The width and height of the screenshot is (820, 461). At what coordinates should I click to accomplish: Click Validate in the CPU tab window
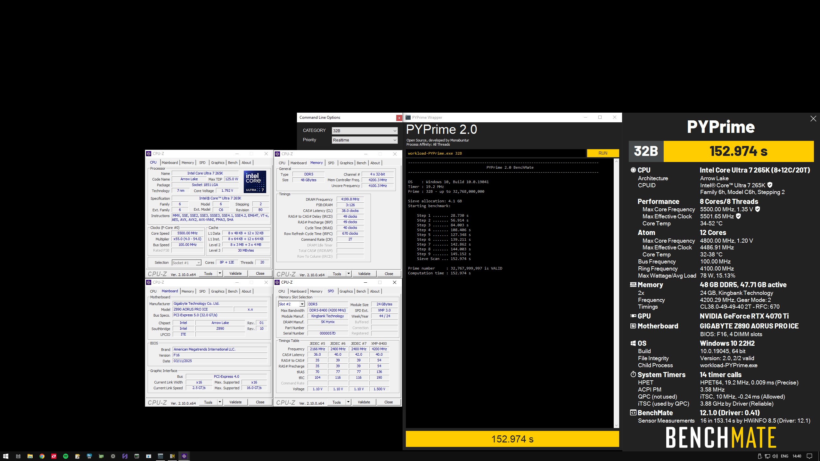[x=235, y=273]
